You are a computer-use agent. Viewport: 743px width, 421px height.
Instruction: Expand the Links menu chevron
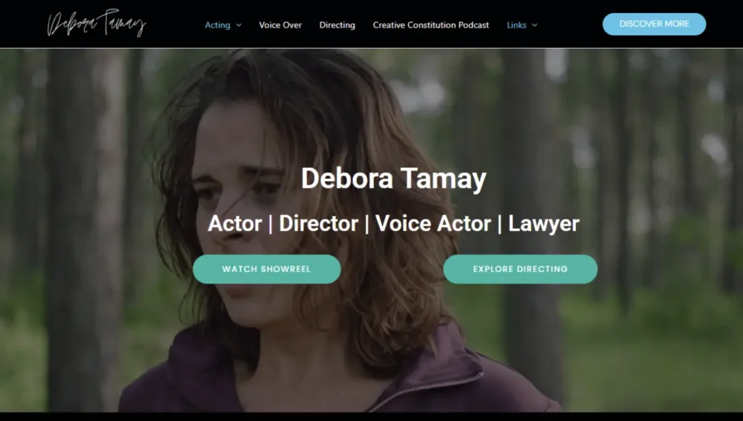535,25
